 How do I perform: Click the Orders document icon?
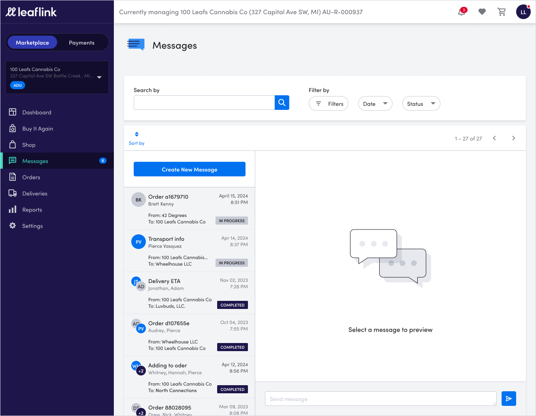click(13, 177)
